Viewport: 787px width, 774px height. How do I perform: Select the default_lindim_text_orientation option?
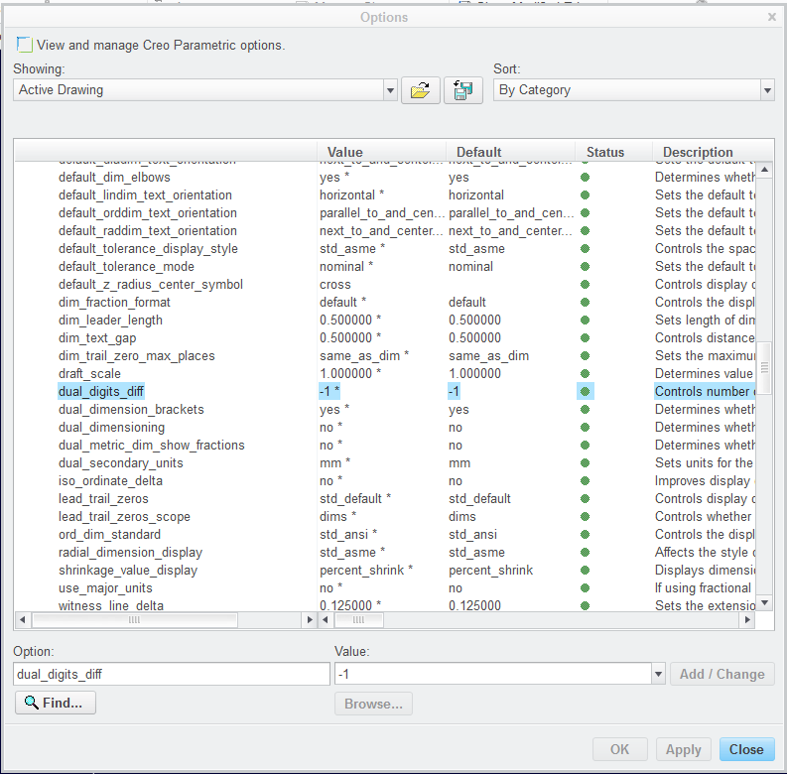[145, 194]
